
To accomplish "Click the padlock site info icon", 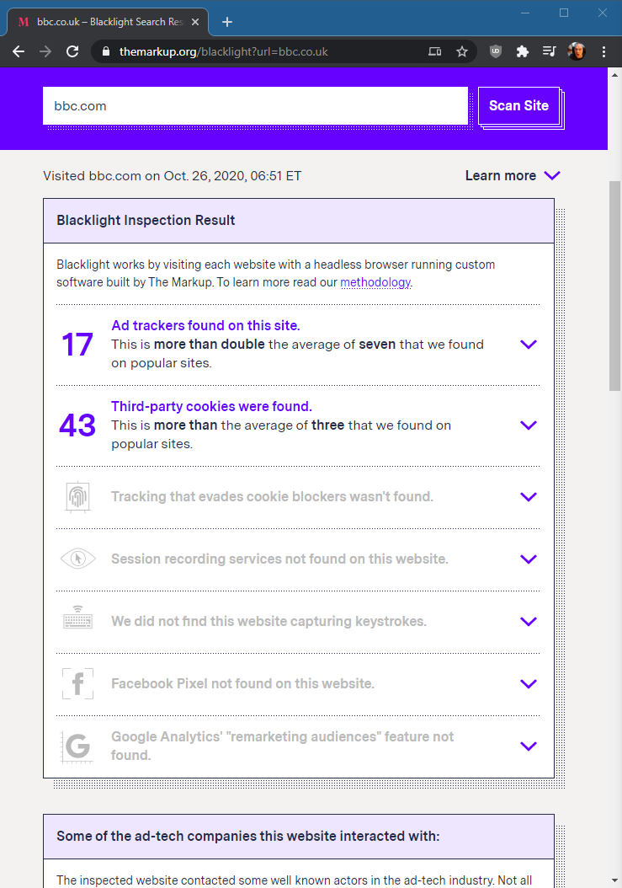I will pyautogui.click(x=106, y=51).
